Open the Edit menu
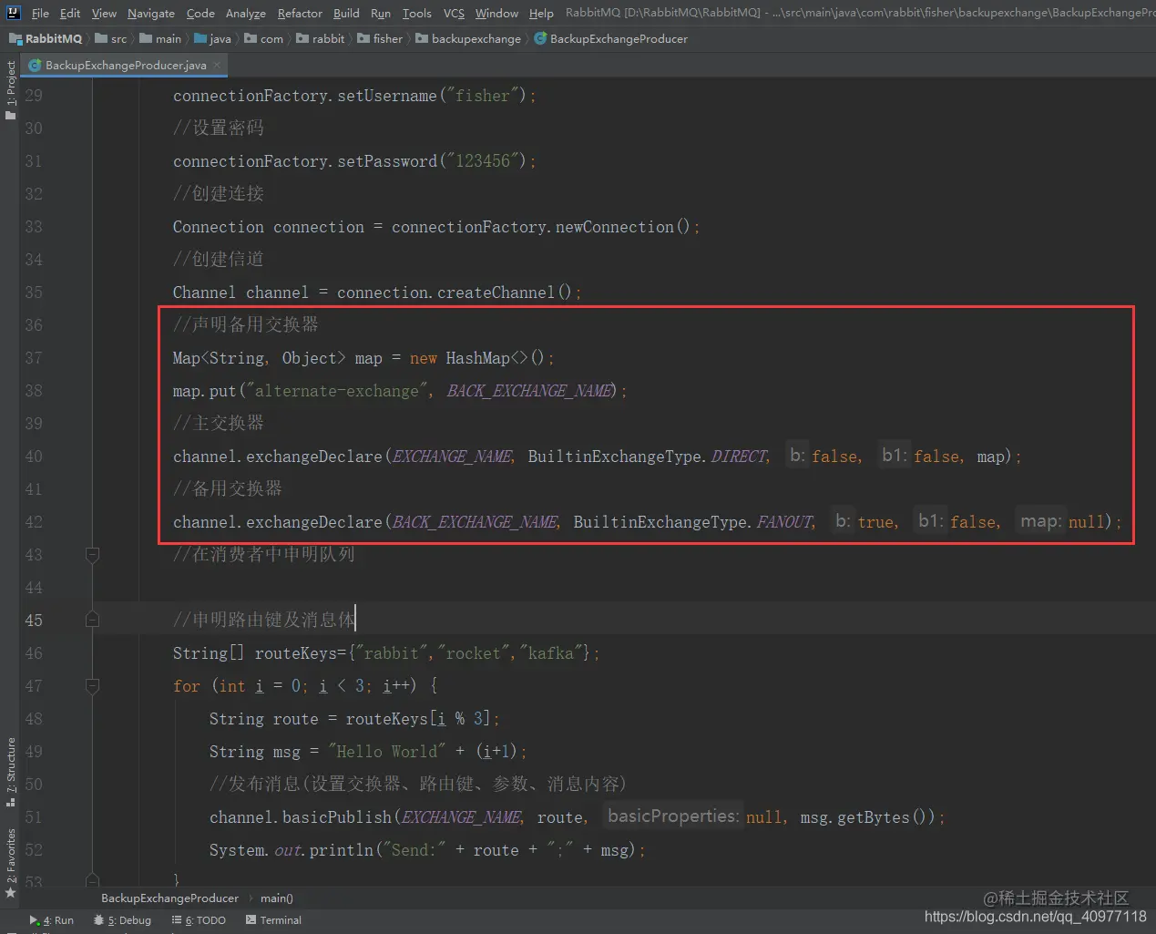 (x=70, y=13)
